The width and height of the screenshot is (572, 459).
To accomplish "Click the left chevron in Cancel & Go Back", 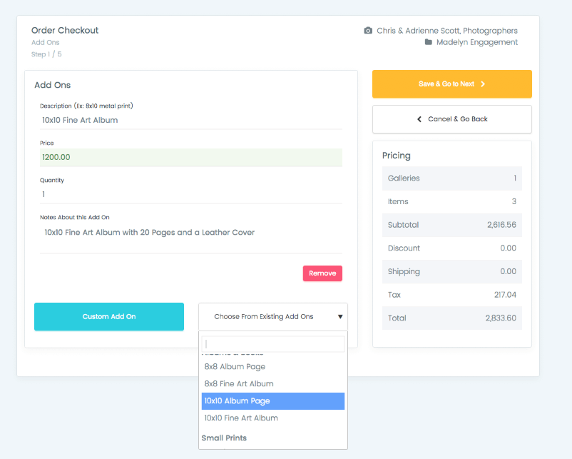I will click(419, 119).
